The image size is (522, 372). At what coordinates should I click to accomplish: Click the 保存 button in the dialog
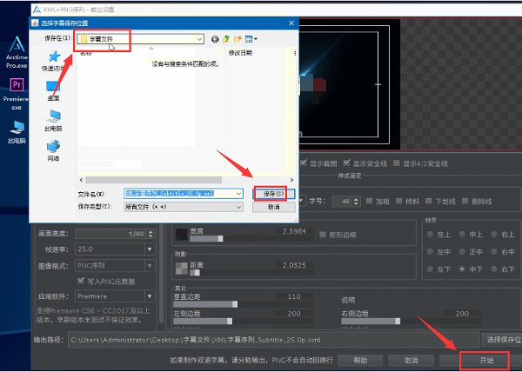click(274, 193)
